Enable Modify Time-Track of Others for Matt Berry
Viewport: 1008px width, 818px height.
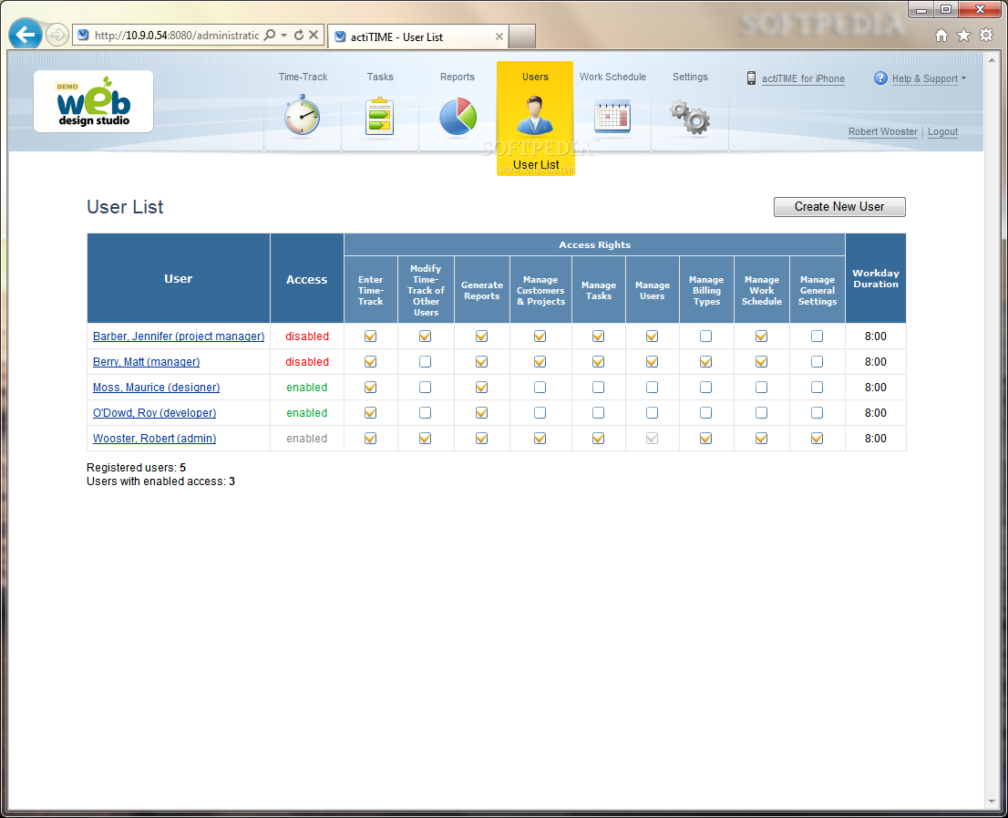click(x=426, y=362)
